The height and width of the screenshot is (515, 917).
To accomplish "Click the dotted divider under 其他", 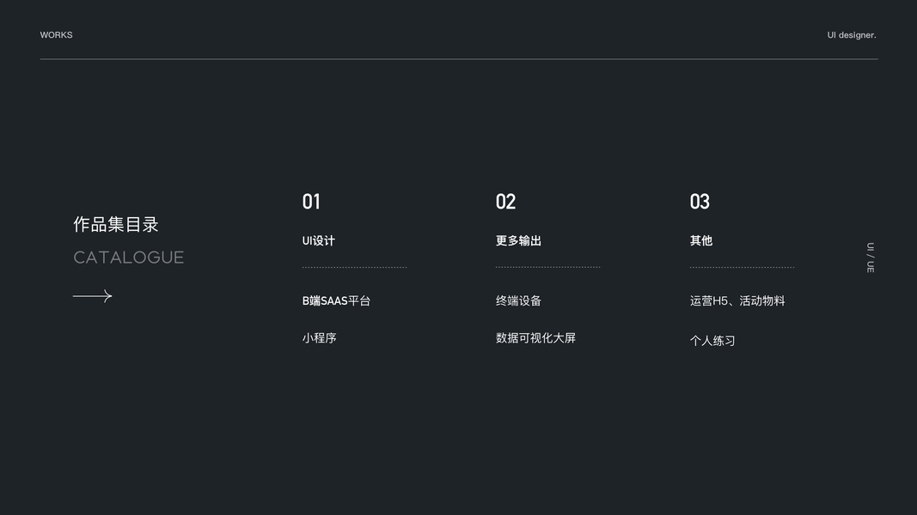I will (742, 268).
